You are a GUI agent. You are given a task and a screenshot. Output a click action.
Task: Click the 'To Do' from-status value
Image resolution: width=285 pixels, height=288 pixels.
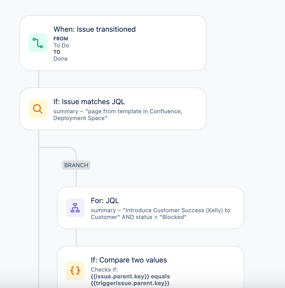click(x=61, y=46)
